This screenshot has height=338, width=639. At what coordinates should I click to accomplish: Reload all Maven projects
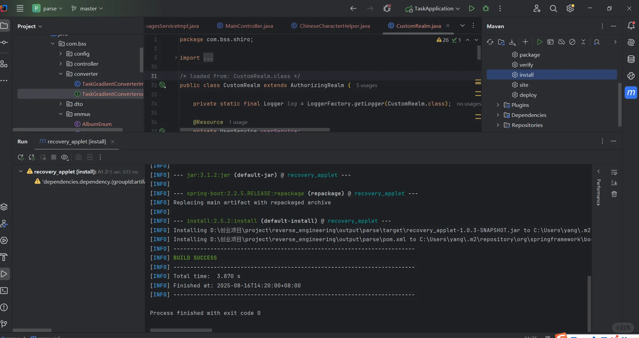(490, 42)
